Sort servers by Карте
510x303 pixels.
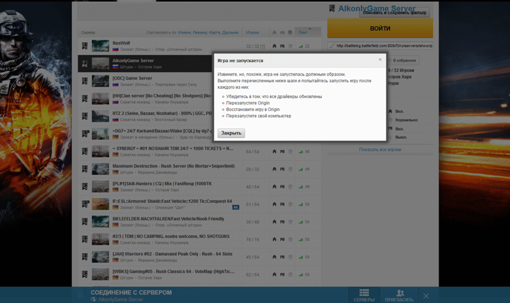[215, 33]
